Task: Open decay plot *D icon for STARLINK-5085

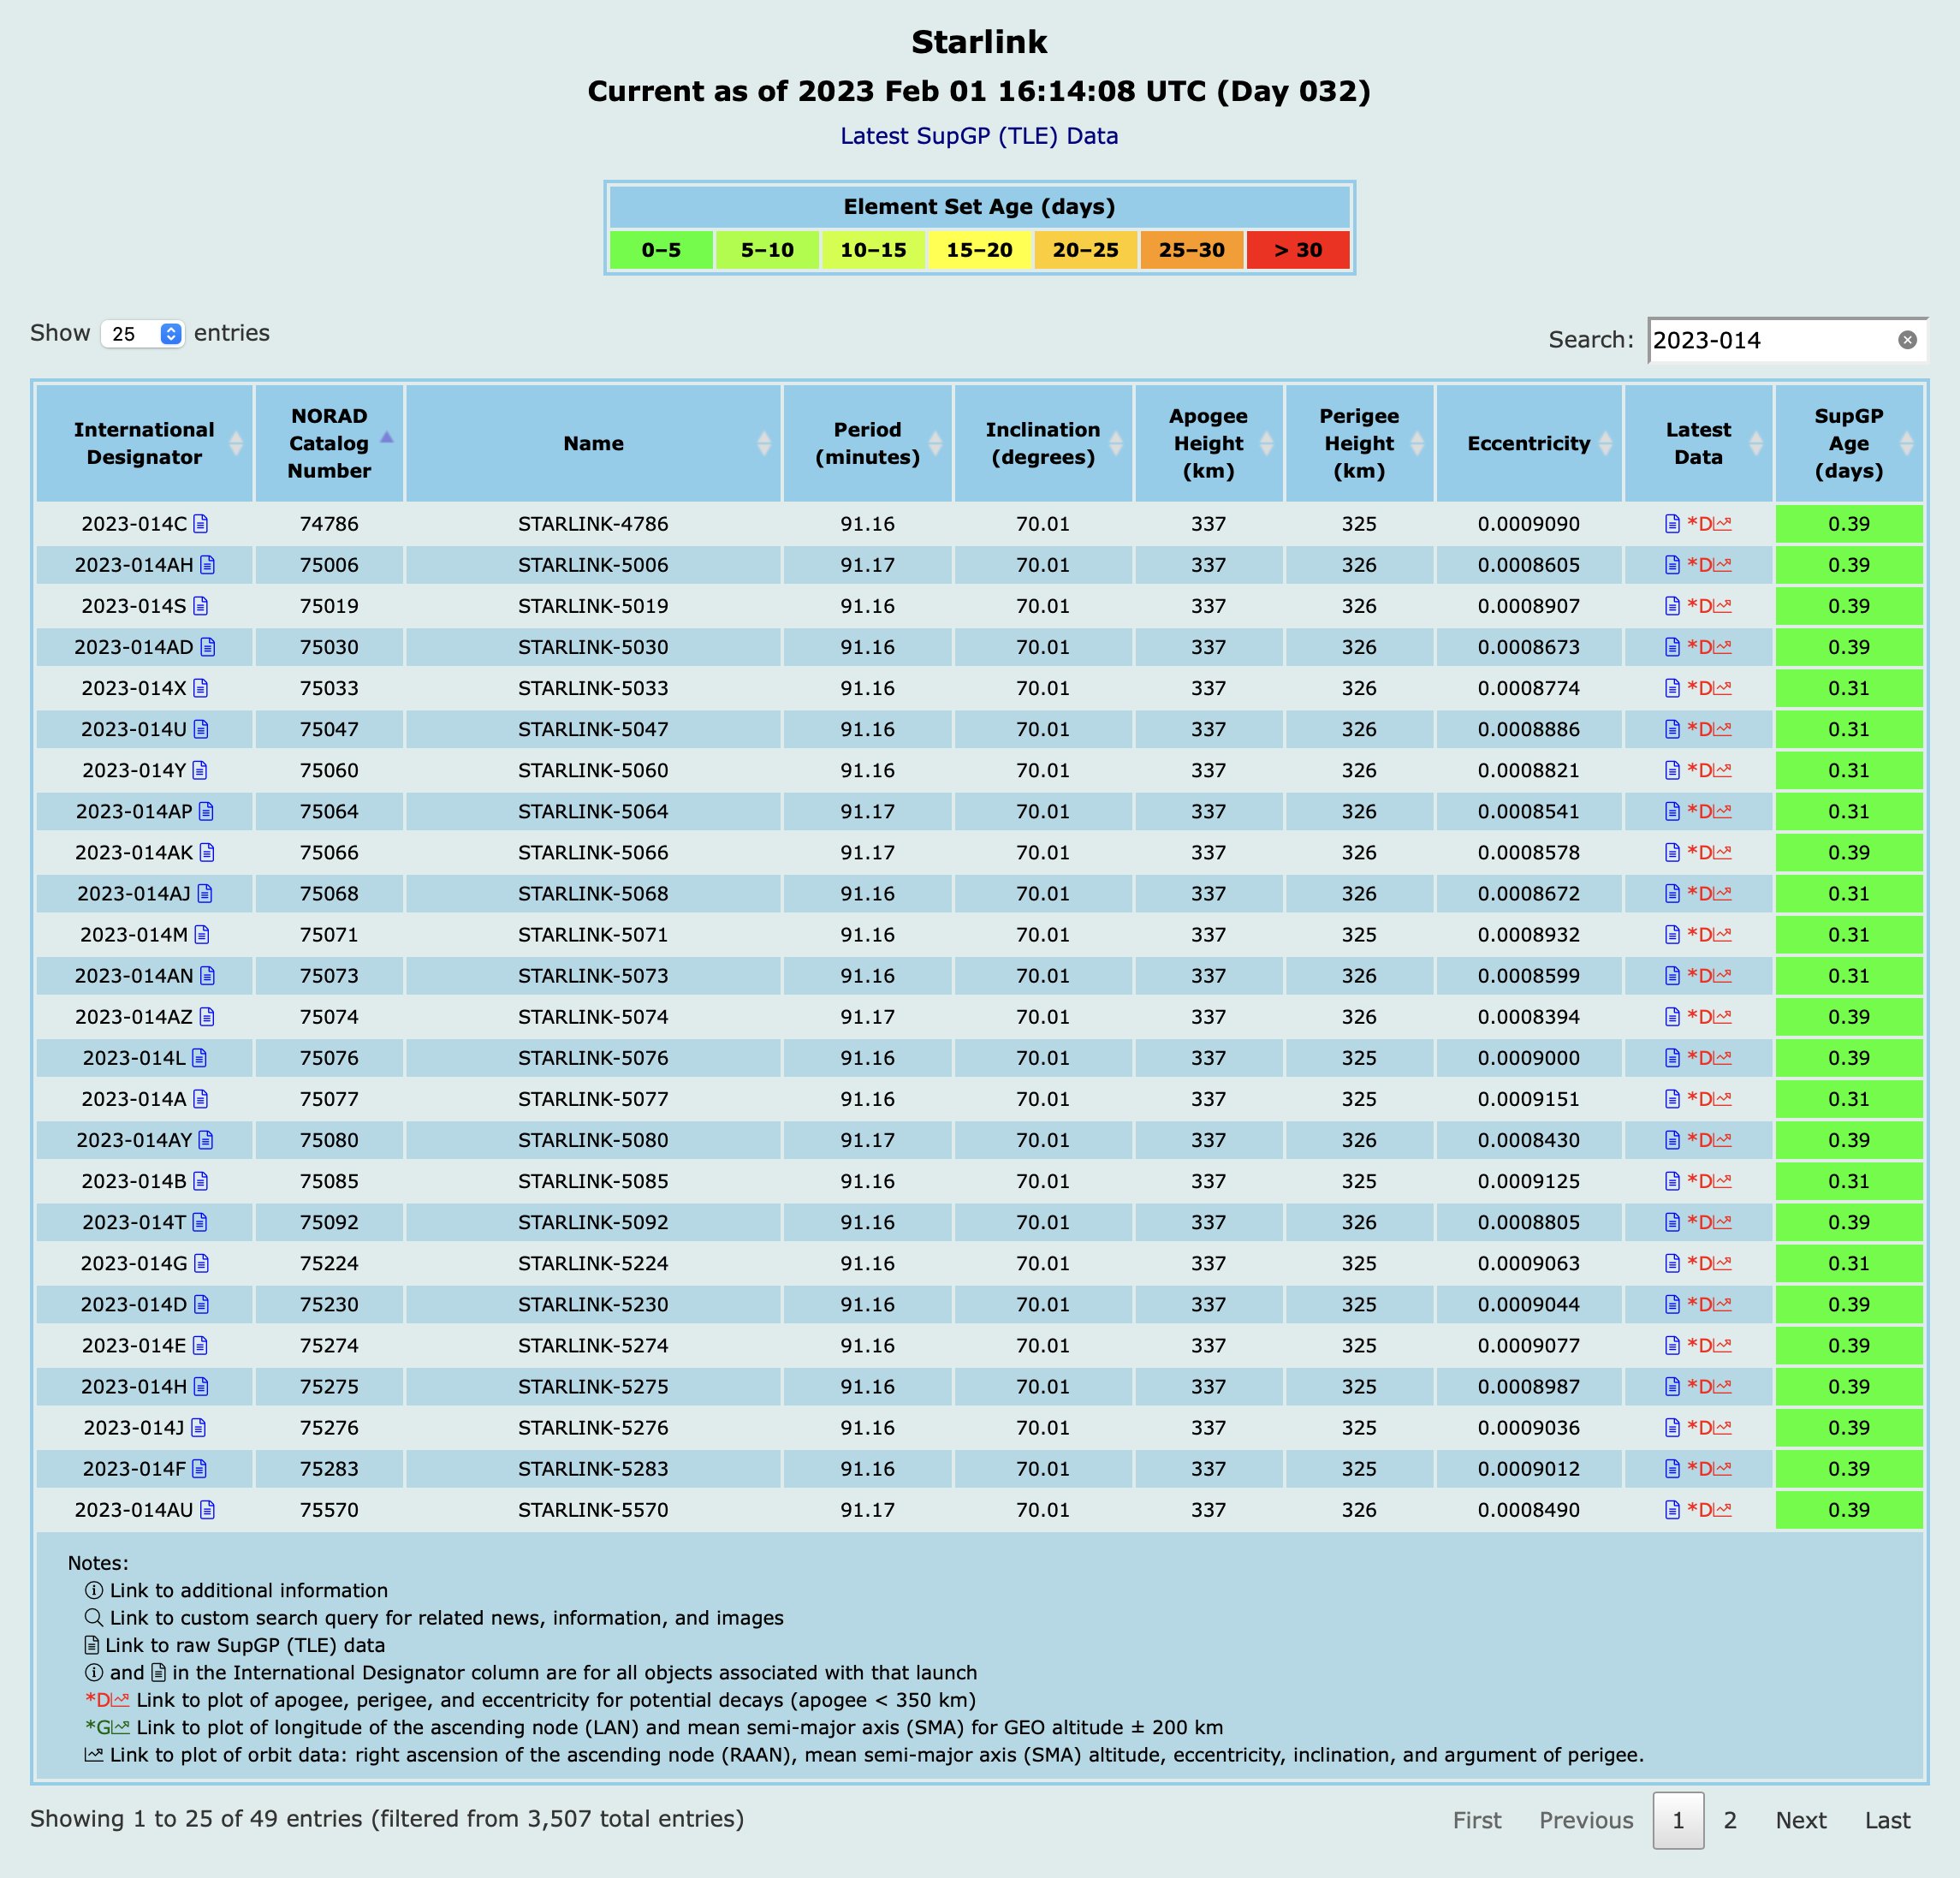Action: (1709, 1181)
